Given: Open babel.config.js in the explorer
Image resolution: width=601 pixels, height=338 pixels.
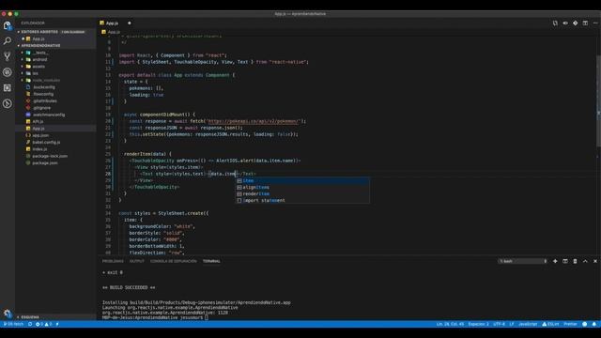Looking at the screenshot, I should (x=46, y=142).
